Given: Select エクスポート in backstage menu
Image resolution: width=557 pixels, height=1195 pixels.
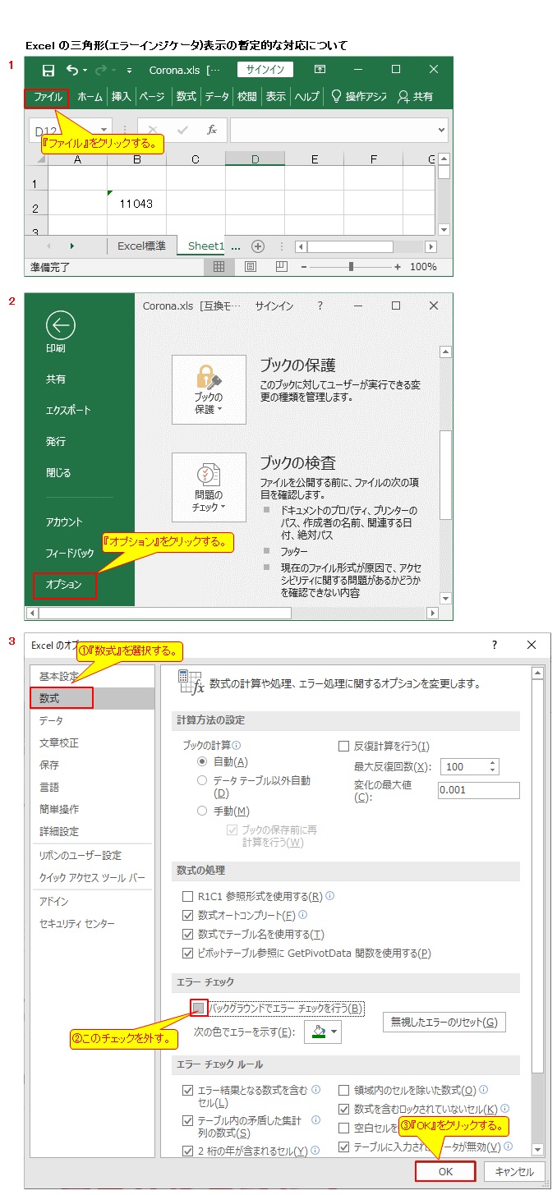Looking at the screenshot, I should click(x=68, y=410).
